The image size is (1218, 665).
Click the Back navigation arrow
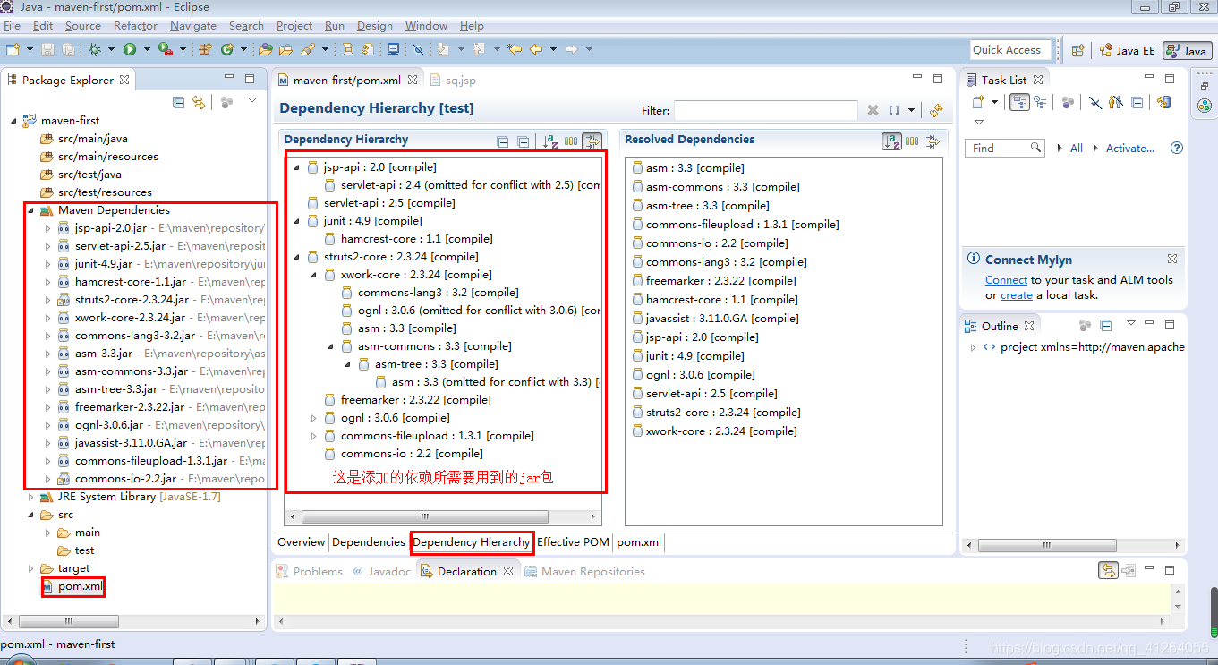(x=536, y=49)
